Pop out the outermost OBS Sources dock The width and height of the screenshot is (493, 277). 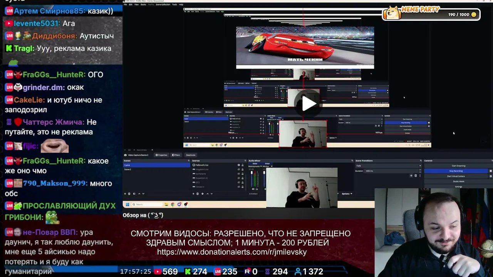click(245, 160)
